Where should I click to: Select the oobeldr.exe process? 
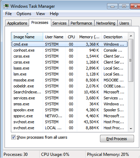69,86
